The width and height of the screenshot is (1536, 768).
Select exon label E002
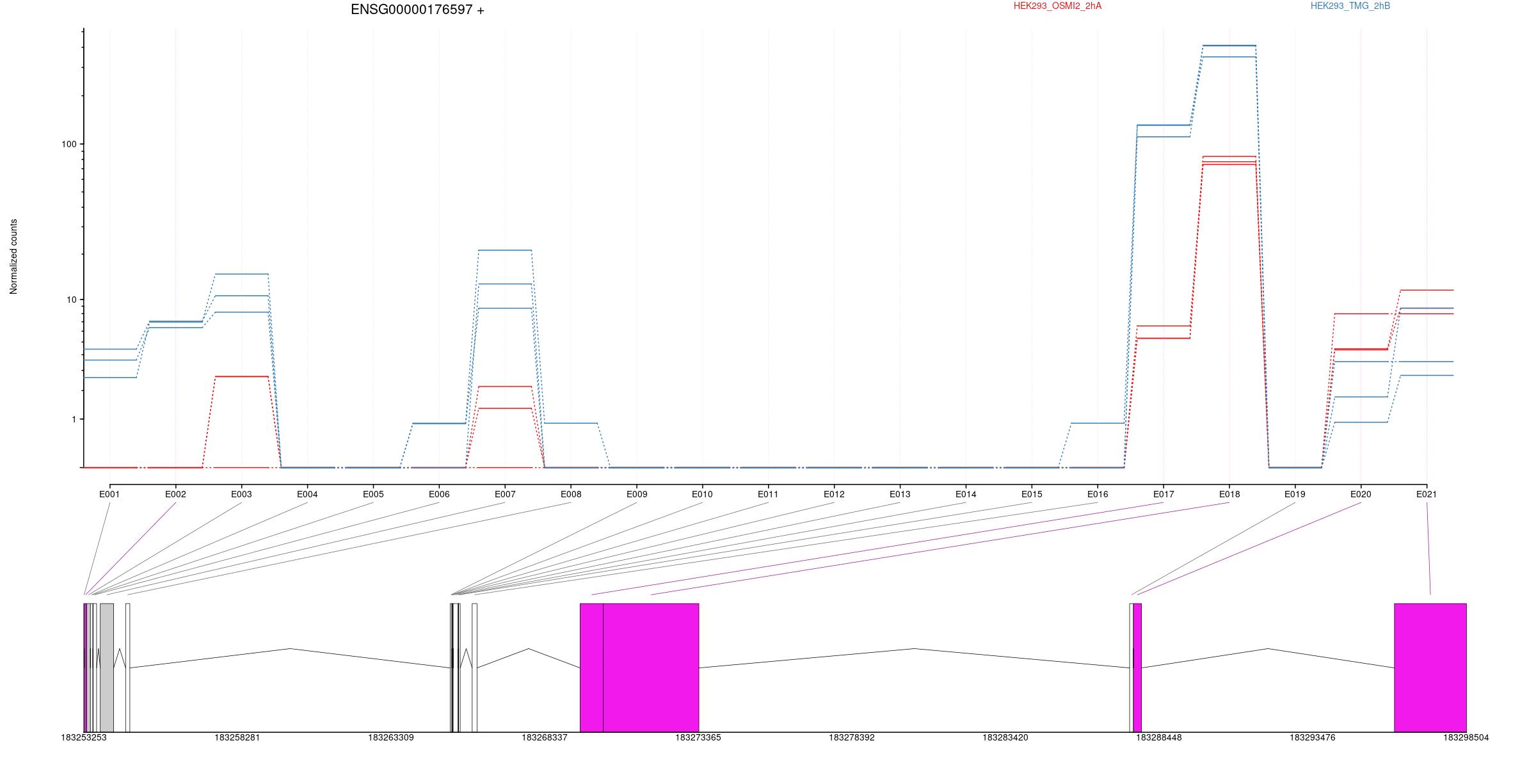pyautogui.click(x=175, y=494)
